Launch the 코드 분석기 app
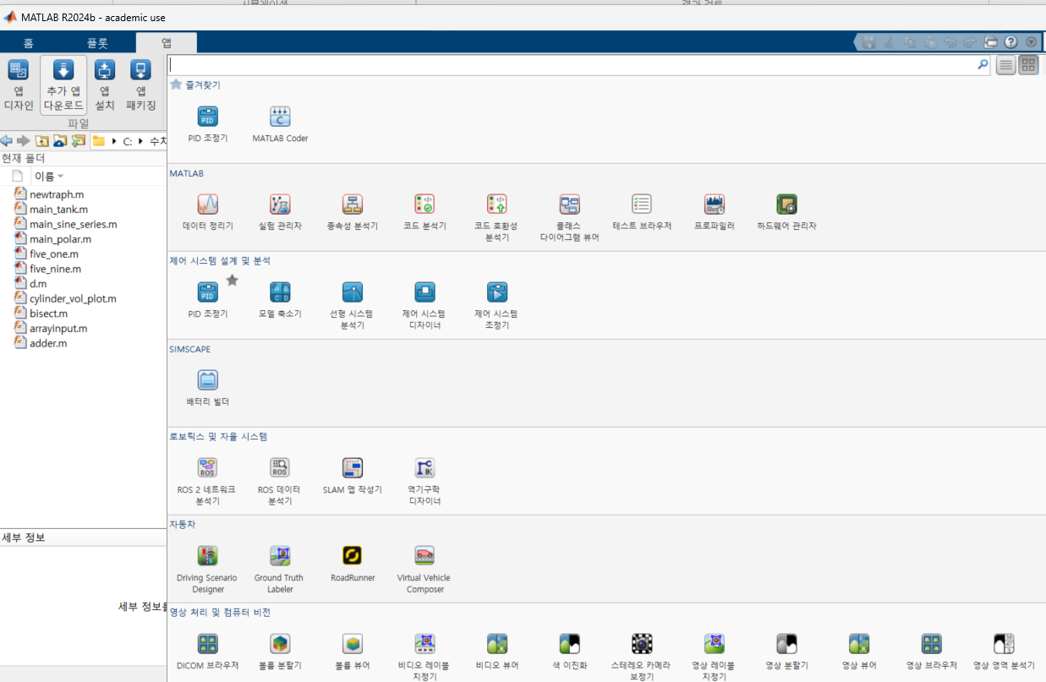Viewport: 1046px width, 682px height. pos(424,212)
